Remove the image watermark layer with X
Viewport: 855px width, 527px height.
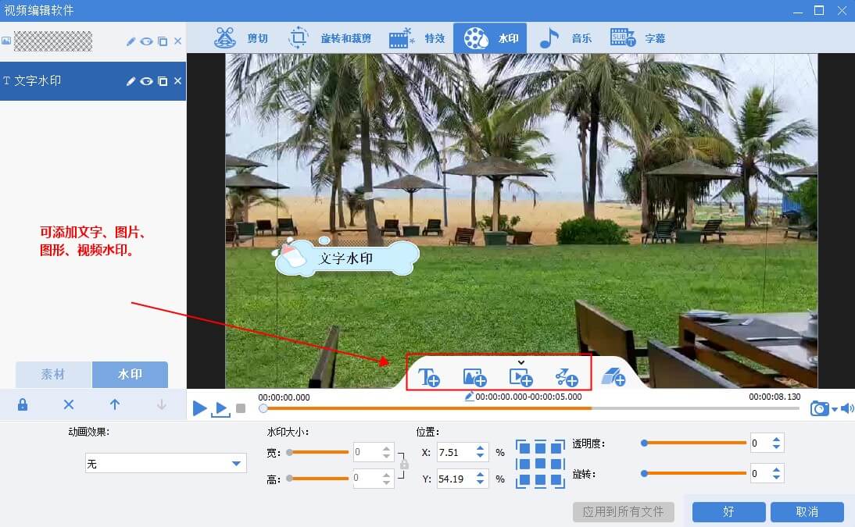click(177, 41)
